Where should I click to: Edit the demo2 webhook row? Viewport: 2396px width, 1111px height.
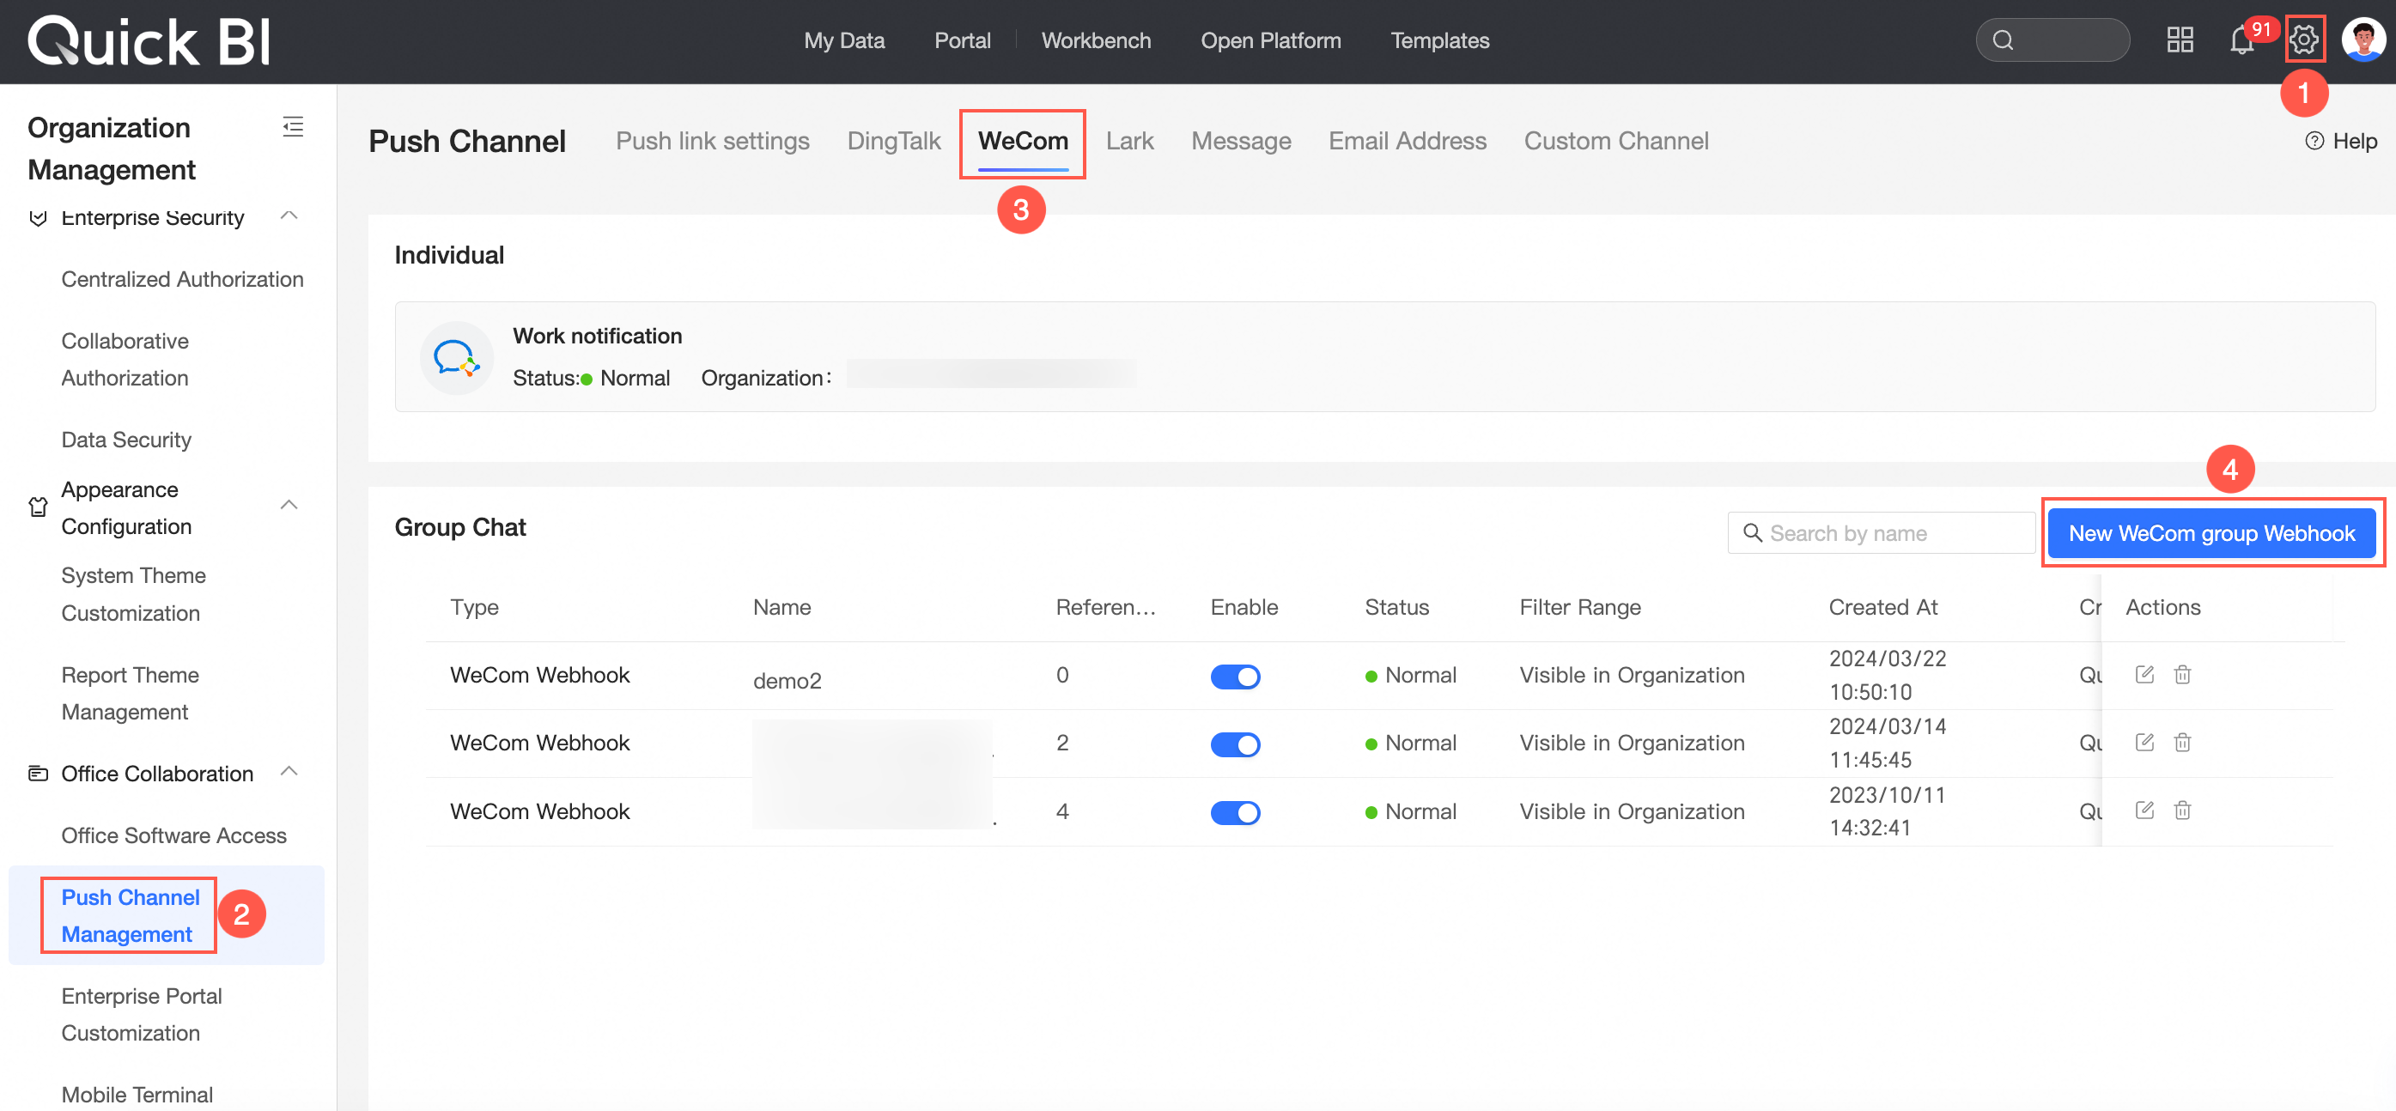(2144, 675)
